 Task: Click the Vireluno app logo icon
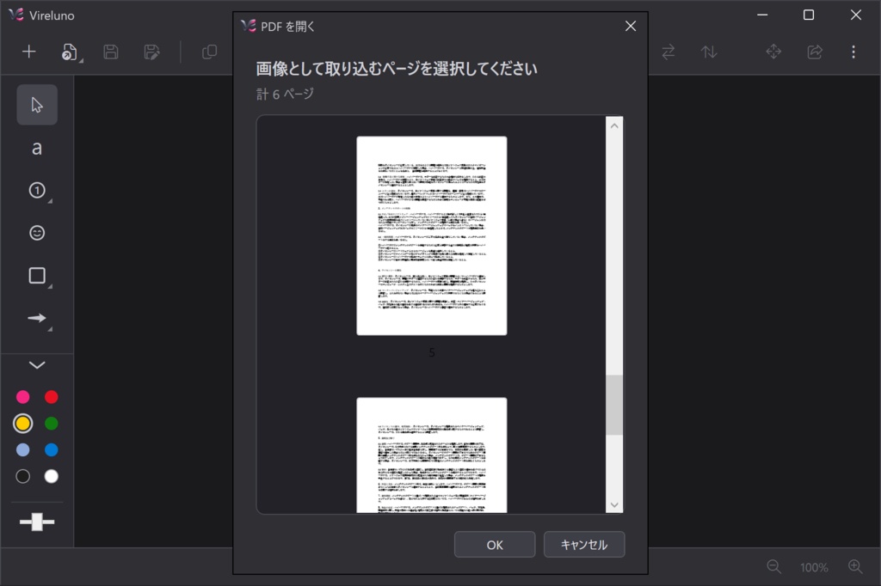pos(16,15)
